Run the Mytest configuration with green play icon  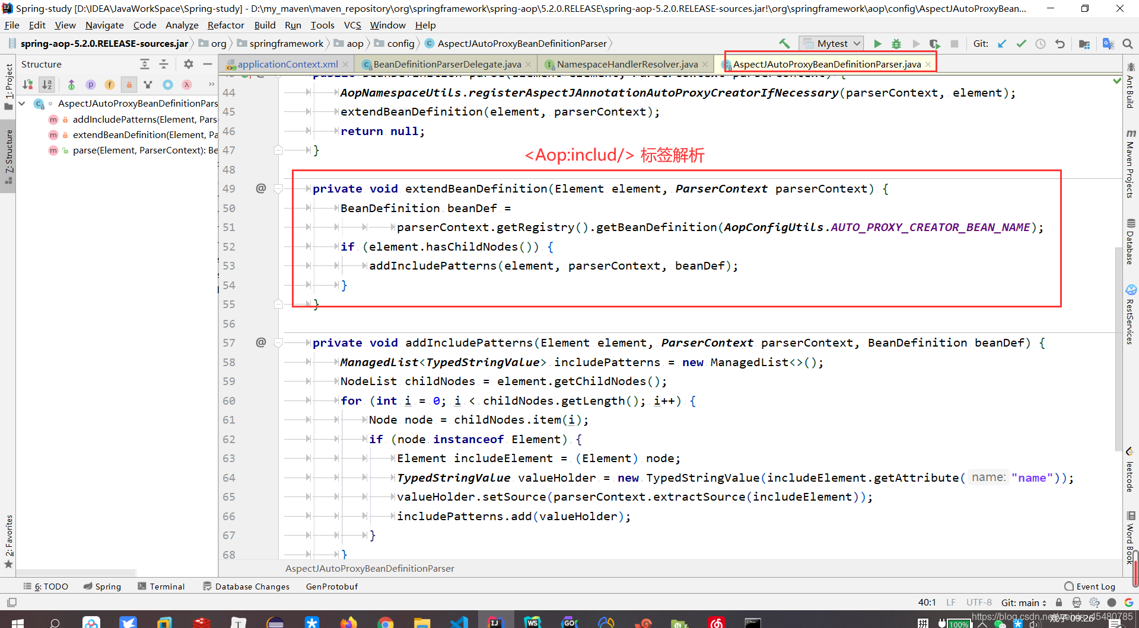click(x=877, y=44)
